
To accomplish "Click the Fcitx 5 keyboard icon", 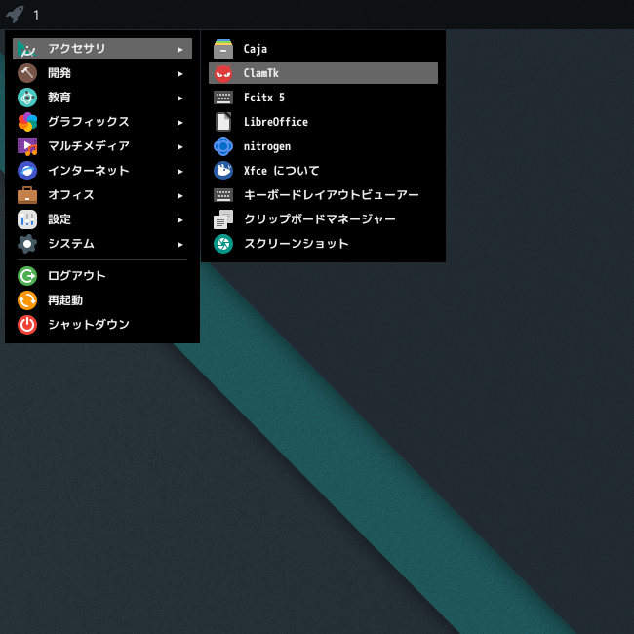I will tap(223, 98).
